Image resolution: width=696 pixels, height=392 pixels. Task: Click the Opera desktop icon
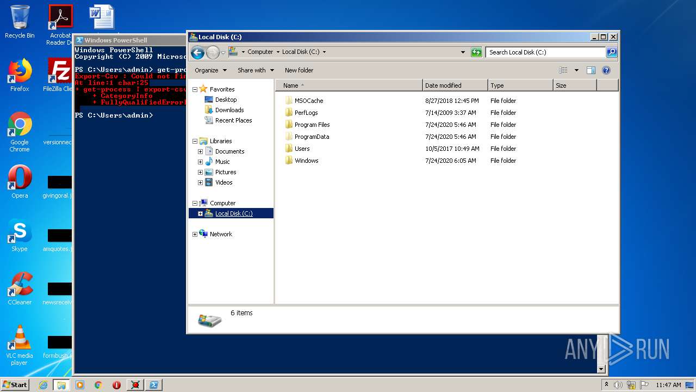[20, 182]
